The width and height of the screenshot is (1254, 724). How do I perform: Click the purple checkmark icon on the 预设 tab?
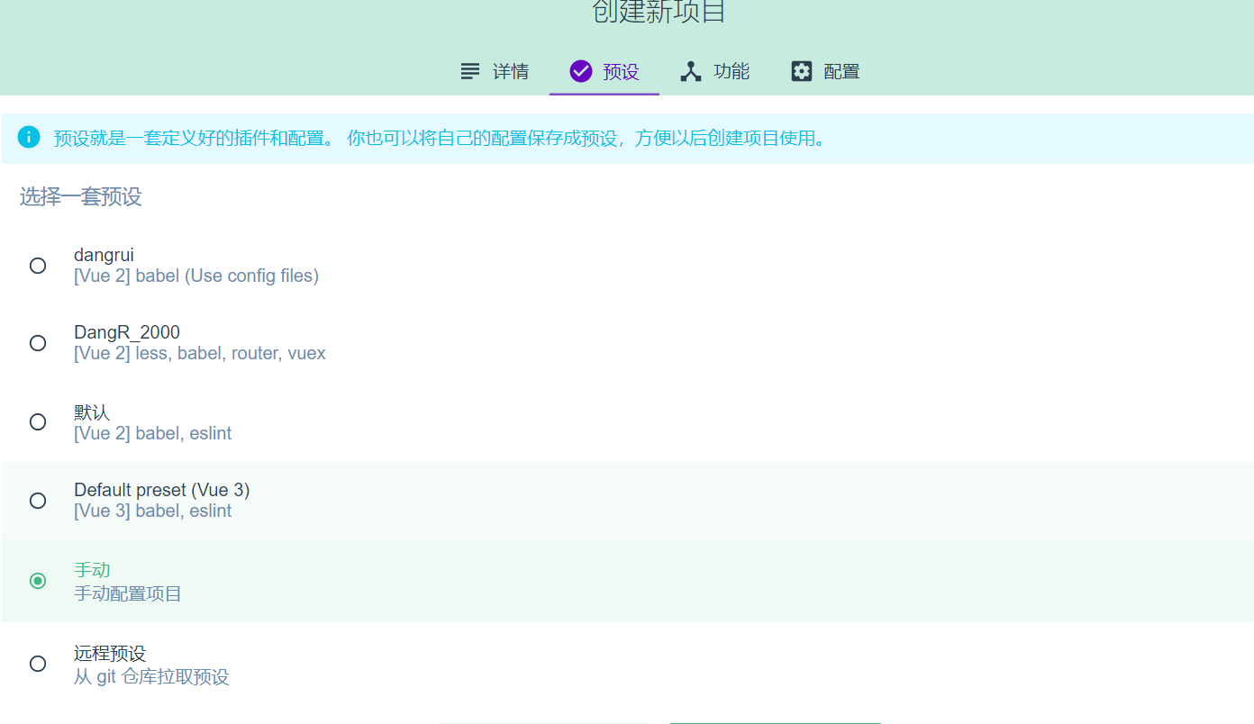pos(580,71)
